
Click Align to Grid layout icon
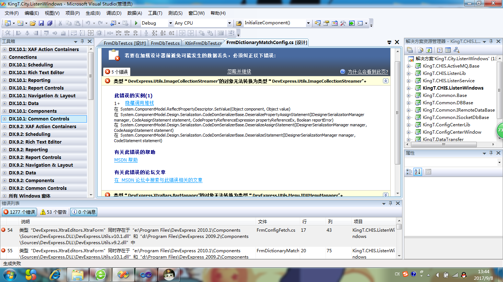[x=8, y=33]
